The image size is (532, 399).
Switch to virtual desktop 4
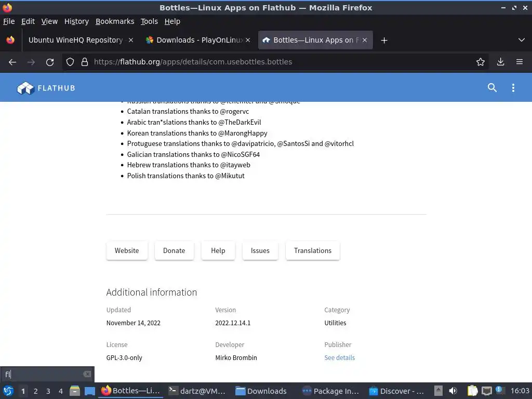coord(61,391)
